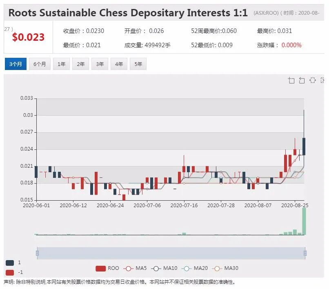Click the x-axis label 2020-08-25

point(295,206)
